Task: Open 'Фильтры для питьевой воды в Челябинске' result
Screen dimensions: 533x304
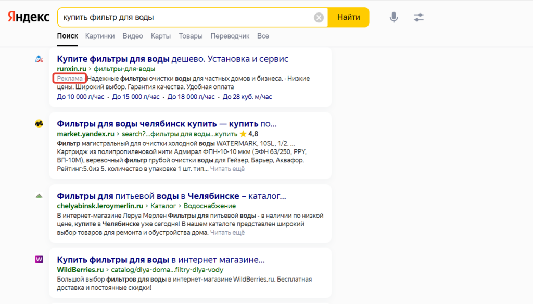Action: (171, 196)
